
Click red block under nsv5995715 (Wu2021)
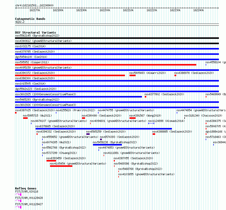click(x=25, y=118)
